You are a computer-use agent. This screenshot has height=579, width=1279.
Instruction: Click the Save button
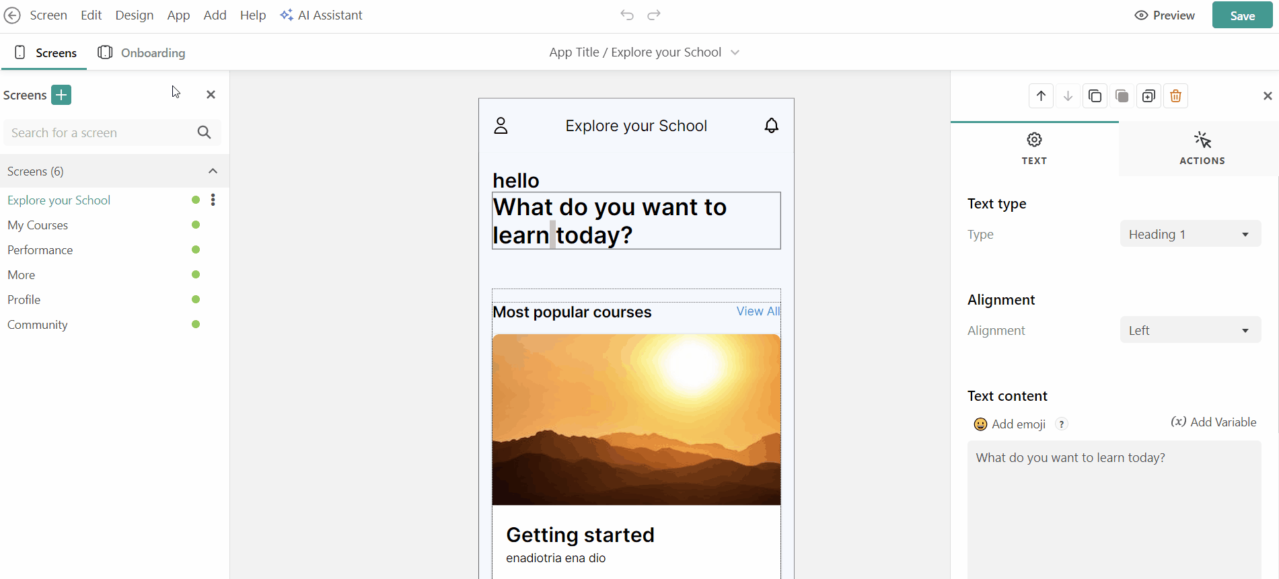point(1242,15)
